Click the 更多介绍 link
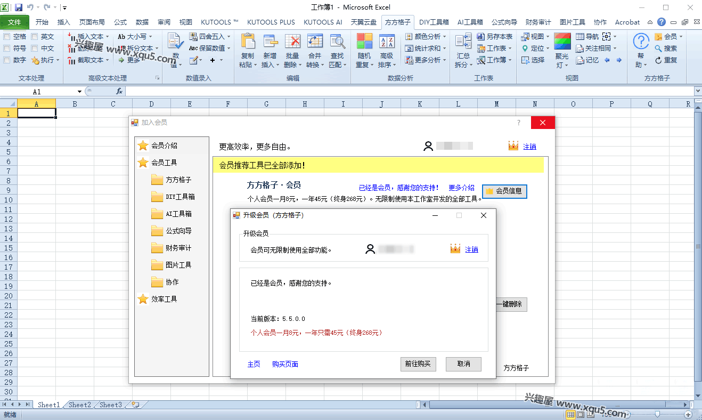Screen dimensions: 702x420 click(x=461, y=188)
